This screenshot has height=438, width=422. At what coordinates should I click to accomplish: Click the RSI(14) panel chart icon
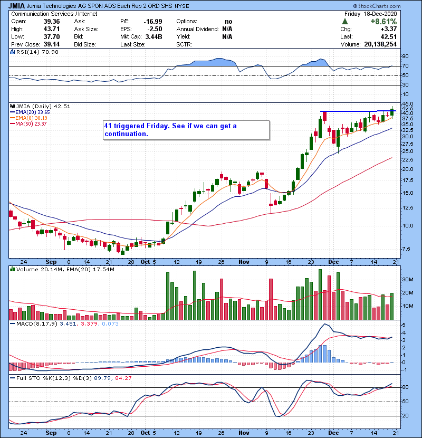click(12, 52)
